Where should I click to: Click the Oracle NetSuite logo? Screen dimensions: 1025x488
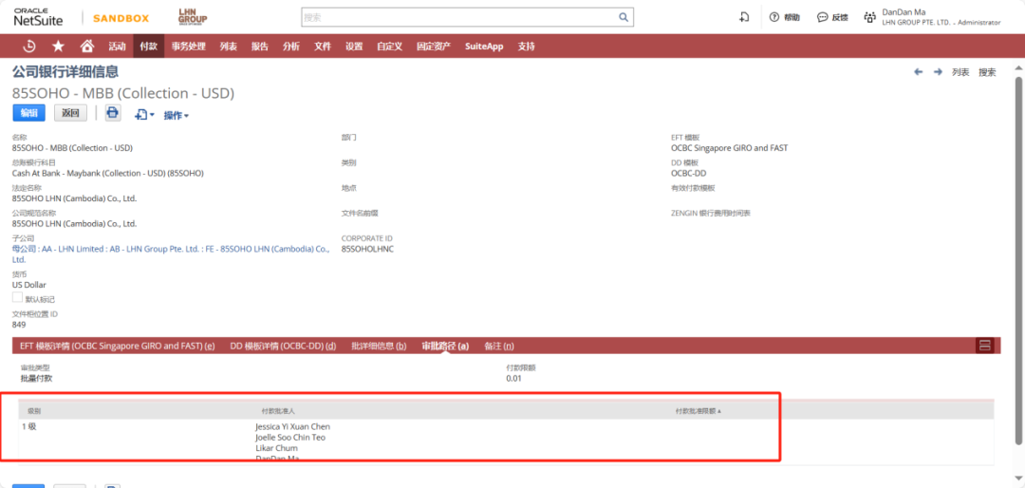coord(39,17)
